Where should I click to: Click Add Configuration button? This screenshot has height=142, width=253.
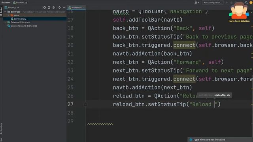coord(213,2)
